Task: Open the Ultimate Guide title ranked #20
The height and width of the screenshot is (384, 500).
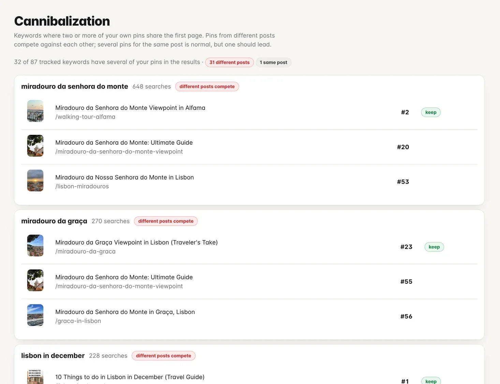Action: [x=124, y=143]
